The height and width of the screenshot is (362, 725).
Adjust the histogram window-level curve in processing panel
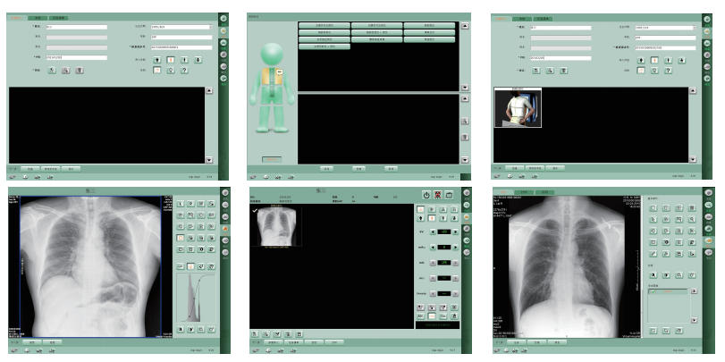196,298
